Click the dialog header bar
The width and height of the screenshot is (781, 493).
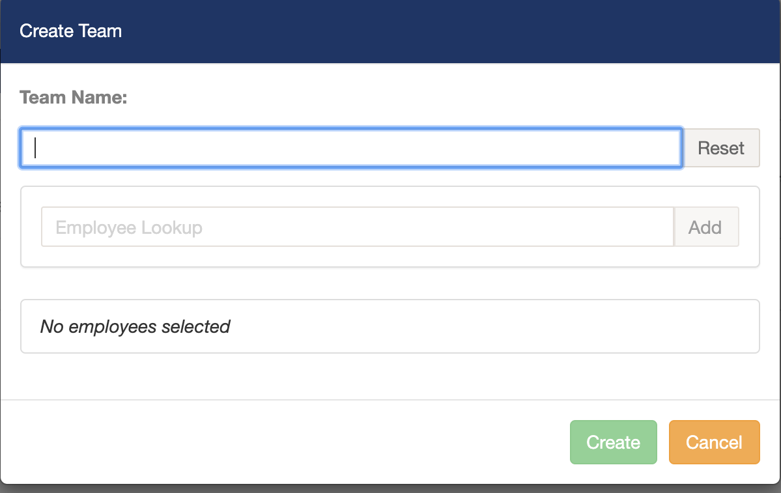point(391,31)
